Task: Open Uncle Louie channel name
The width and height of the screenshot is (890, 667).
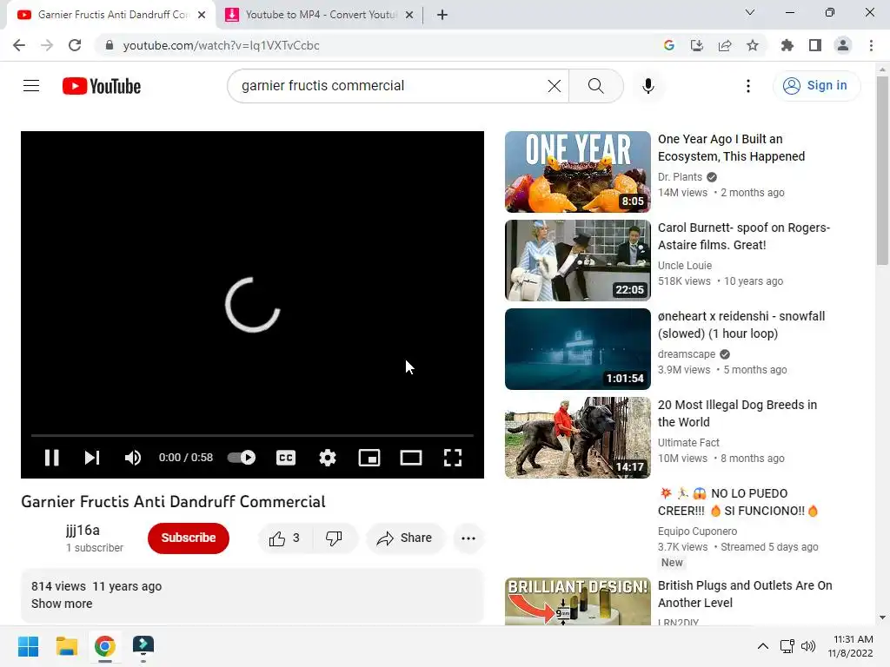Action: tap(685, 266)
